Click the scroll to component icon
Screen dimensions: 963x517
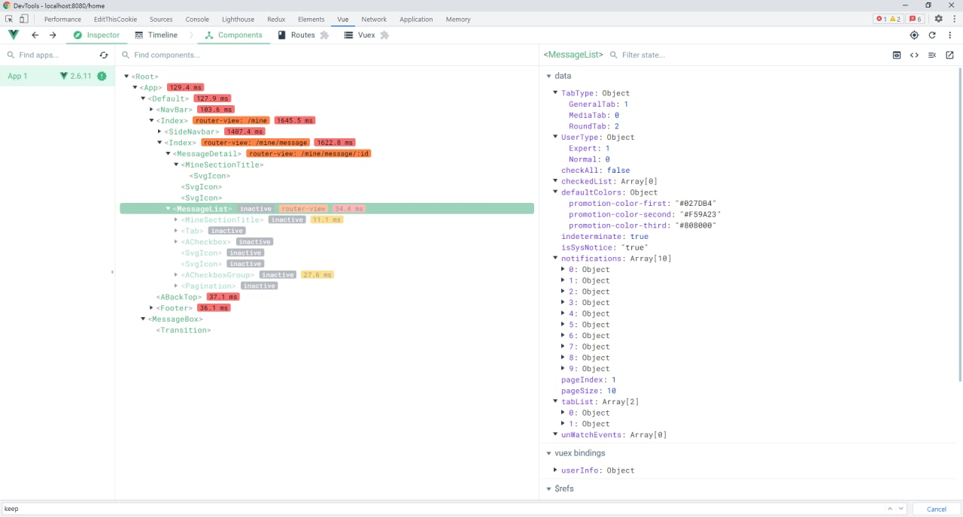pyautogui.click(x=896, y=55)
